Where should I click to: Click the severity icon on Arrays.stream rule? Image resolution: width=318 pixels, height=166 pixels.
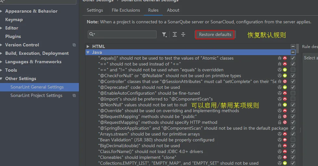pyautogui.click(x=285, y=134)
